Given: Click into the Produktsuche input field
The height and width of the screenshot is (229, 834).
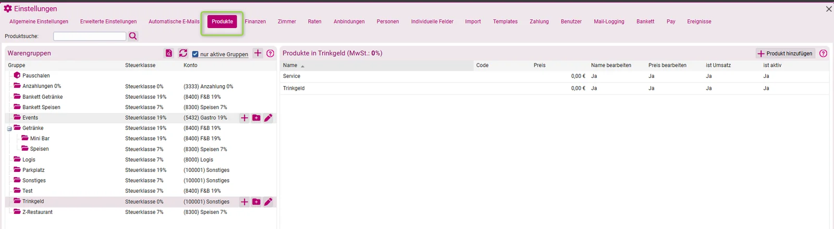Looking at the screenshot, I should (90, 36).
